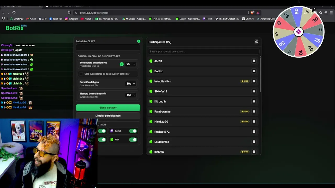Open the Gmail bookmark
The image size is (335, 188).
coord(31,19)
